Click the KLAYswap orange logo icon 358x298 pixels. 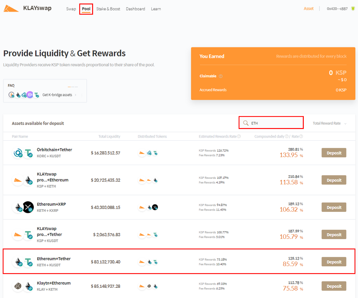click(x=11, y=9)
